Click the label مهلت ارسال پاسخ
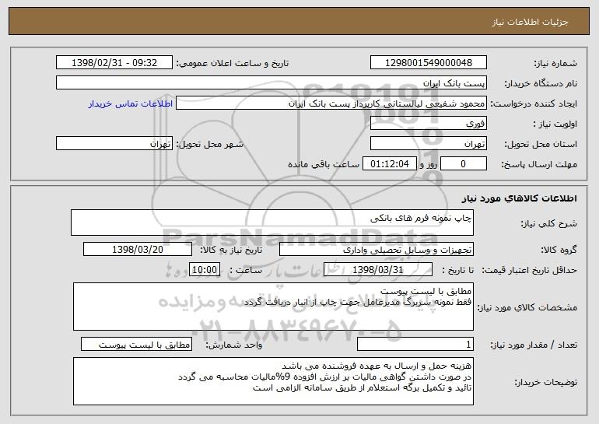 [539, 165]
